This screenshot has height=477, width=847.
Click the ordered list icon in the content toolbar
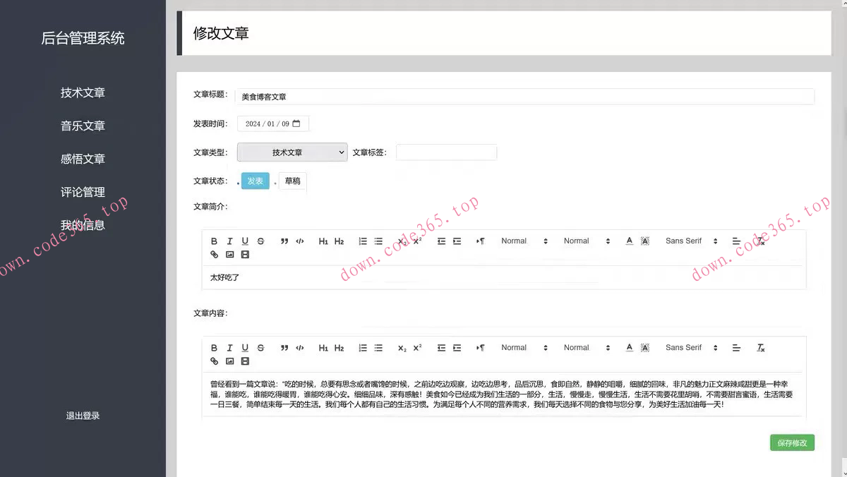coord(362,347)
